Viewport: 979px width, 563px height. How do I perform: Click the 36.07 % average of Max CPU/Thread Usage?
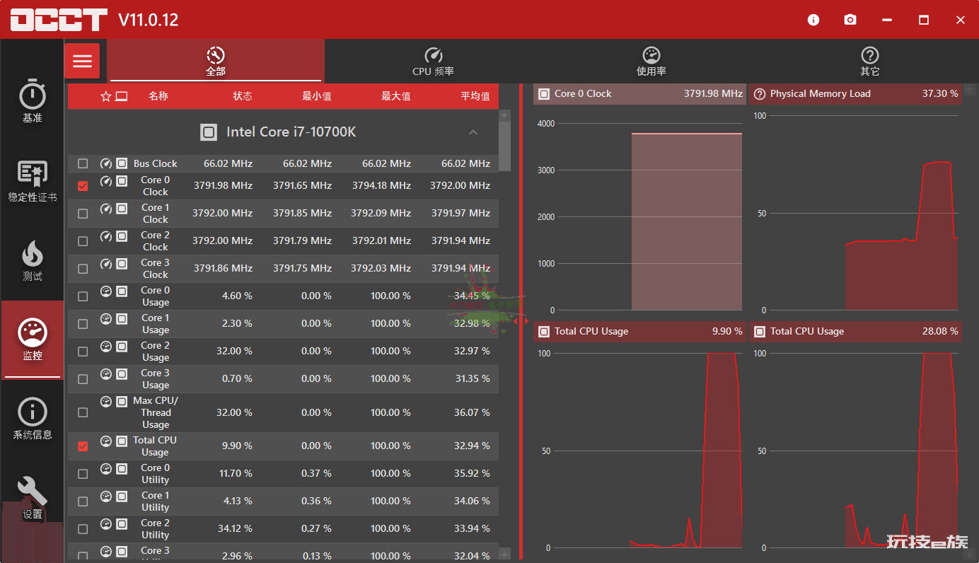pos(472,412)
